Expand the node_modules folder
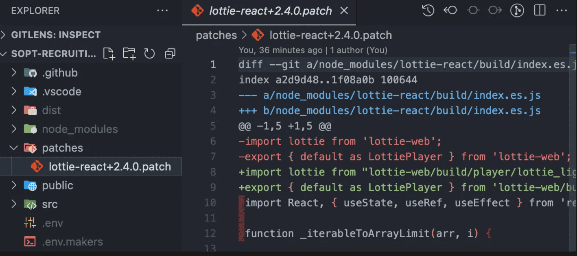This screenshot has height=256, width=577. pyautogui.click(x=80, y=129)
